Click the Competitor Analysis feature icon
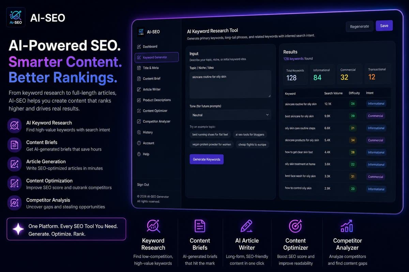The height and width of the screenshot is (272, 409). [x=15, y=203]
